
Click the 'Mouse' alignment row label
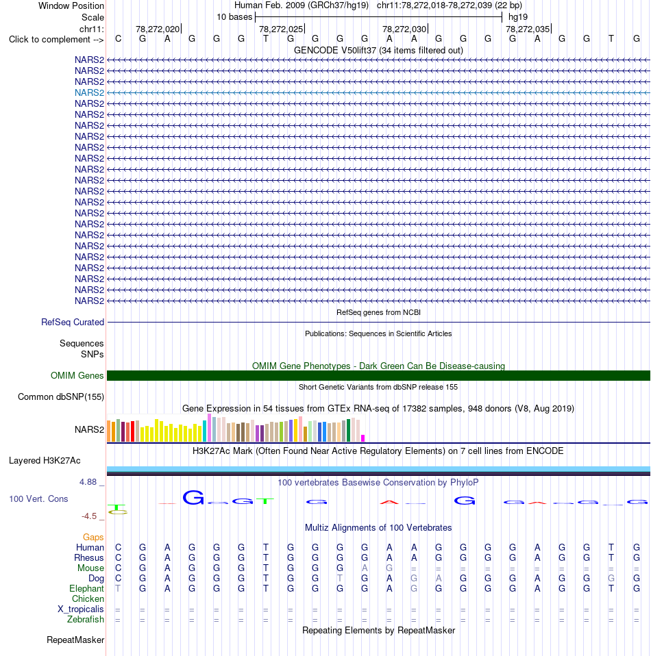tap(90, 568)
